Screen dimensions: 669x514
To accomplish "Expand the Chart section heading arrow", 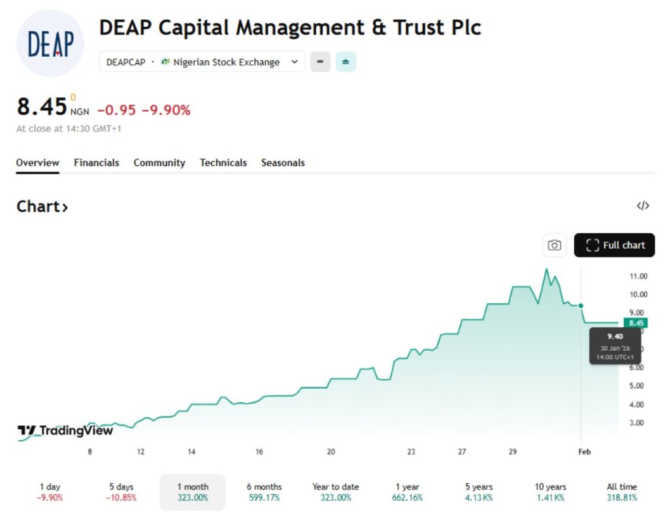I will tap(65, 208).
